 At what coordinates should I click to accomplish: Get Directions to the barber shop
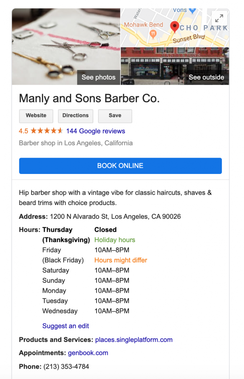coord(76,116)
